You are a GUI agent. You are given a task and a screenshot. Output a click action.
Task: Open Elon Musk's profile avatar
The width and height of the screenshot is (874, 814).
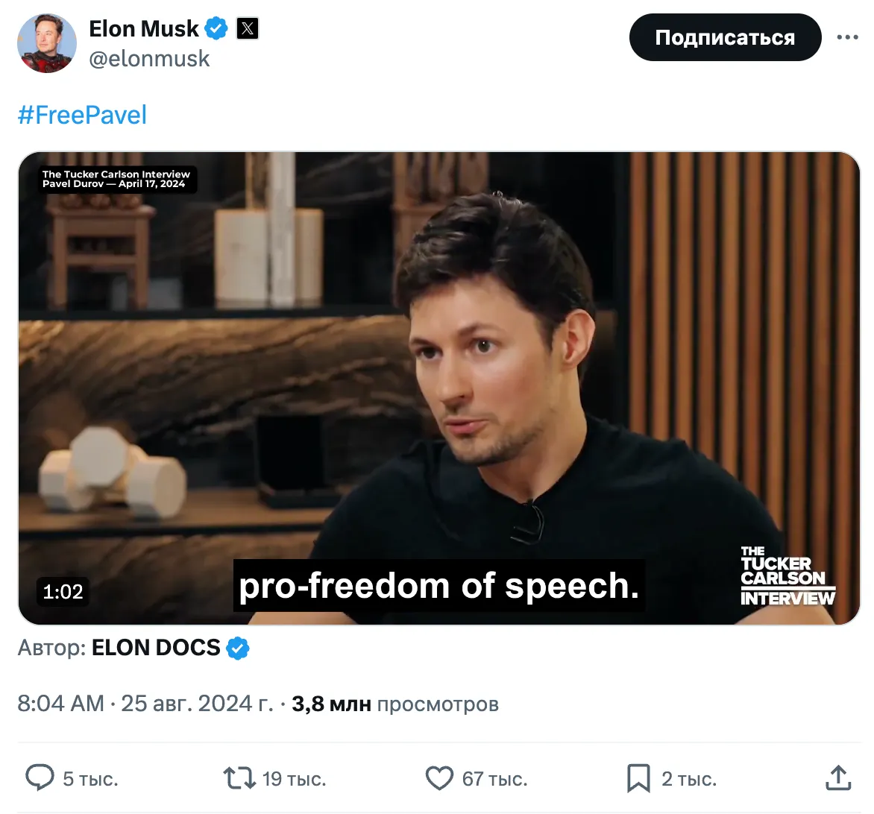(x=47, y=43)
